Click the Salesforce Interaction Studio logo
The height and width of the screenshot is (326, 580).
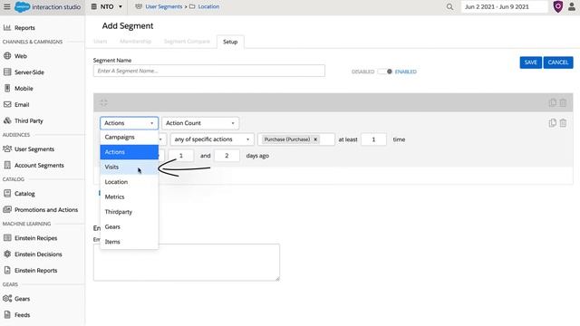pyautogui.click(x=47, y=6)
